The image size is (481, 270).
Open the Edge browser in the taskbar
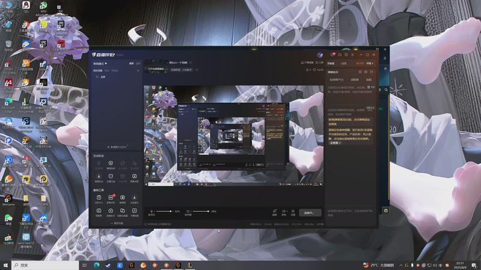pyautogui.click(x=97, y=265)
